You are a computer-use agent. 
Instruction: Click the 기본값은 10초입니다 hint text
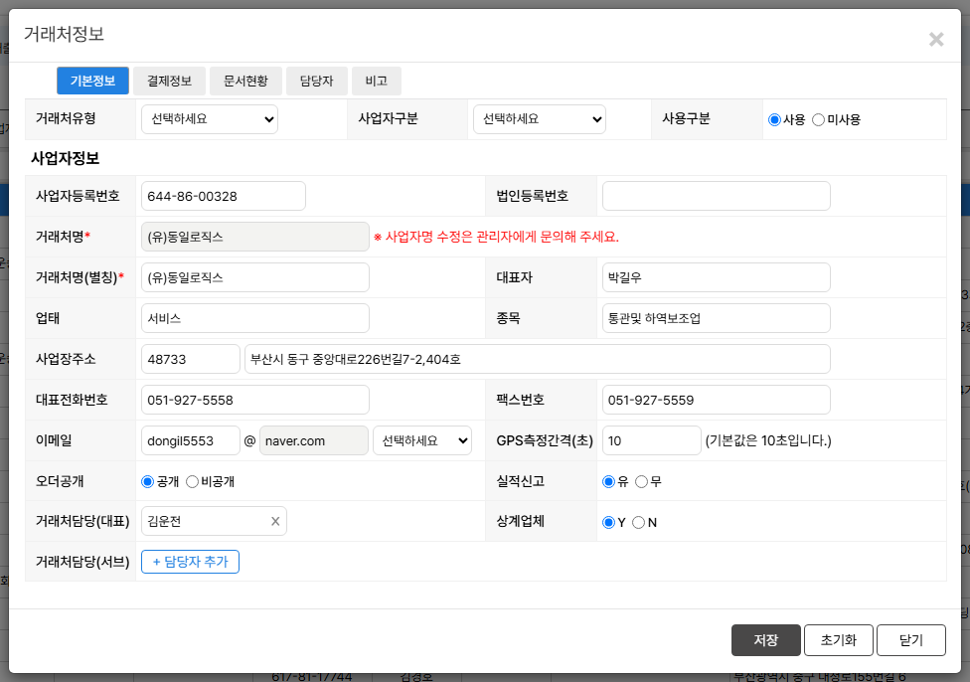click(x=768, y=440)
